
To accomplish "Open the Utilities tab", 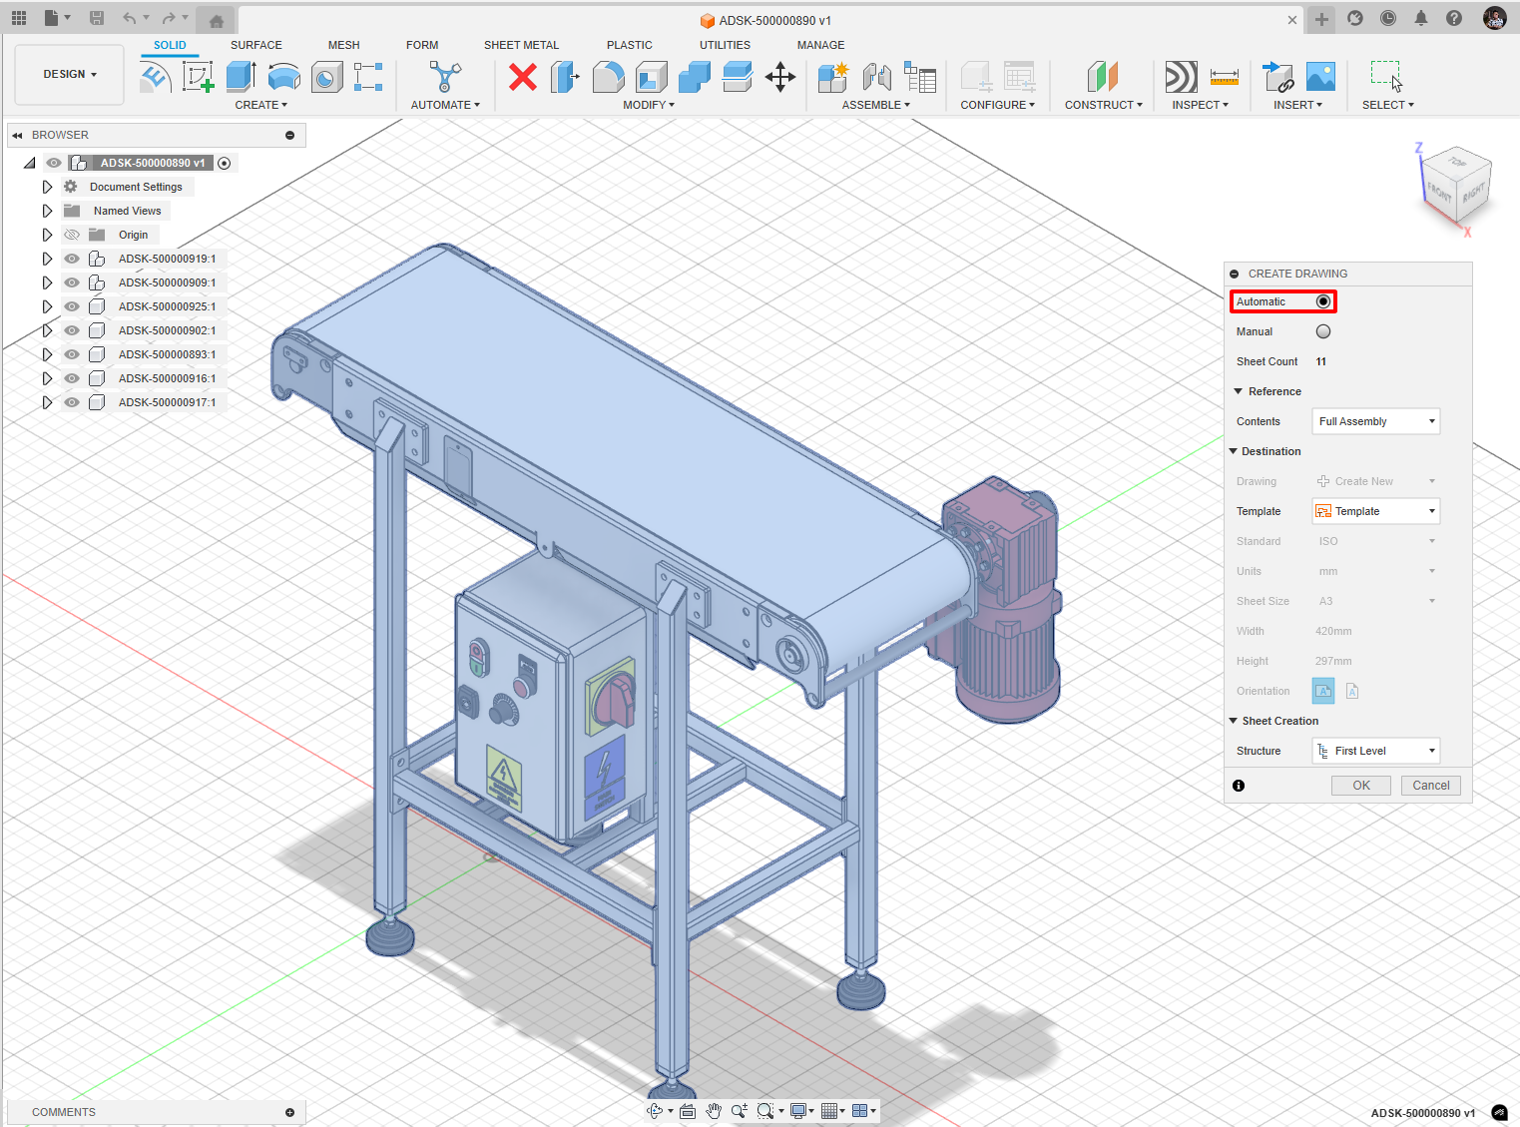I will (725, 45).
